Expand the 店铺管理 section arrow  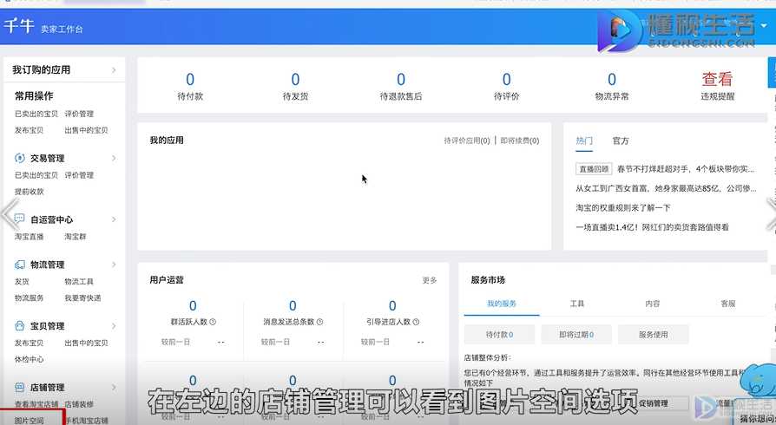point(114,387)
